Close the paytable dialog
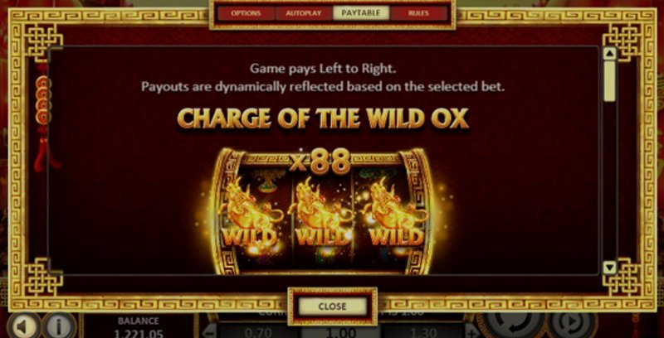 pyautogui.click(x=333, y=307)
